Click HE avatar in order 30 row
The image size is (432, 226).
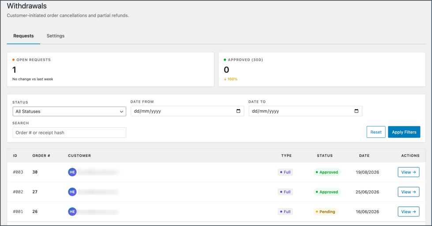(x=72, y=172)
